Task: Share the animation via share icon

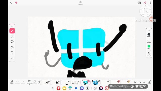Action: tap(145, 3)
